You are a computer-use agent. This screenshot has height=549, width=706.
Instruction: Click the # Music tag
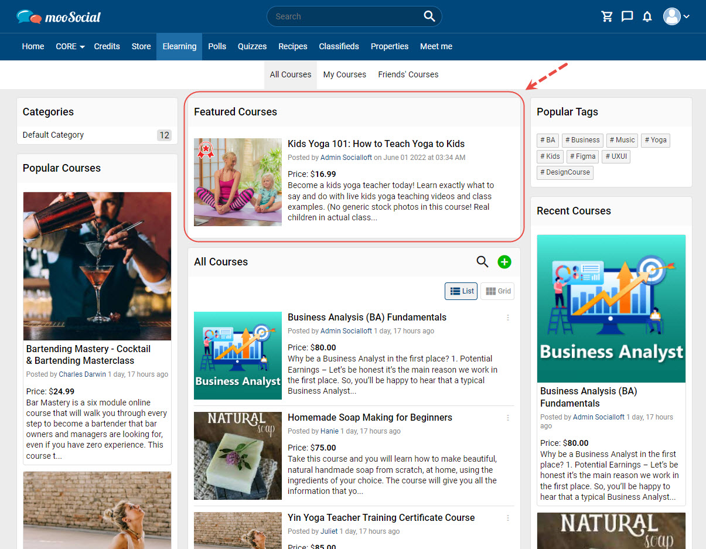coord(622,140)
